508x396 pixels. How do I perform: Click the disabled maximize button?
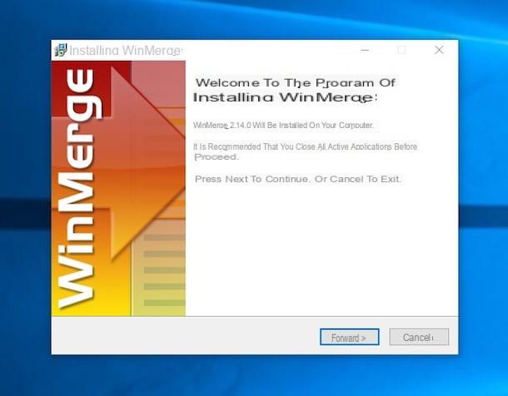pyautogui.click(x=401, y=50)
